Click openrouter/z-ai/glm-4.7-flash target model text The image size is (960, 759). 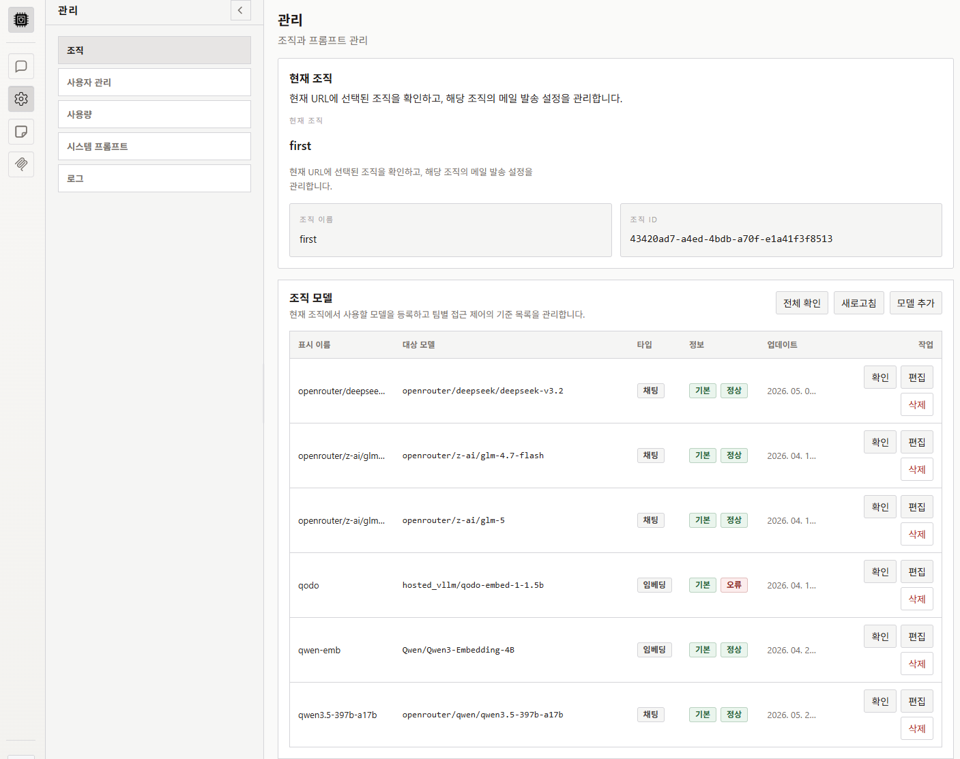473,456
